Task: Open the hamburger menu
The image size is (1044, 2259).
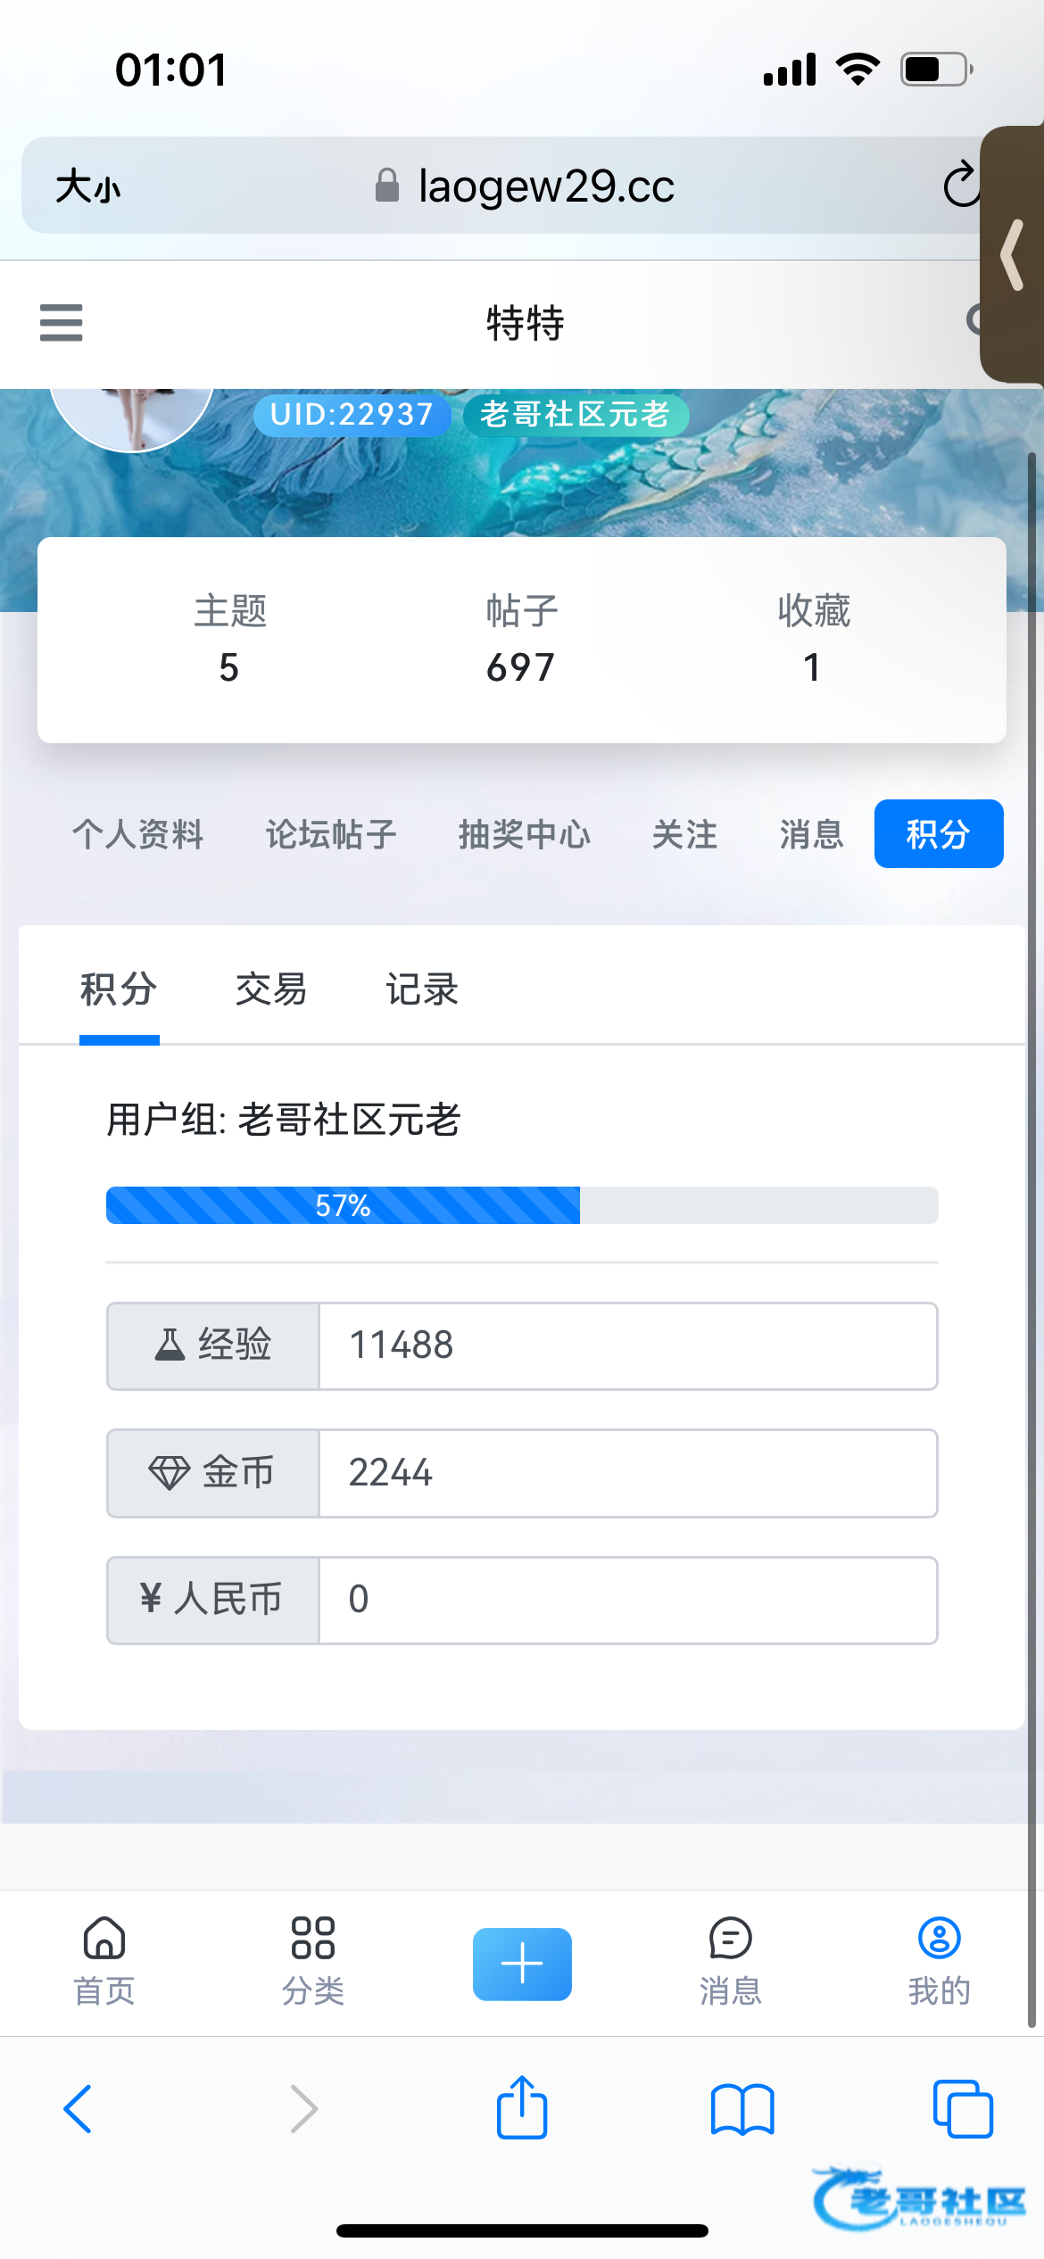Action: [61, 322]
